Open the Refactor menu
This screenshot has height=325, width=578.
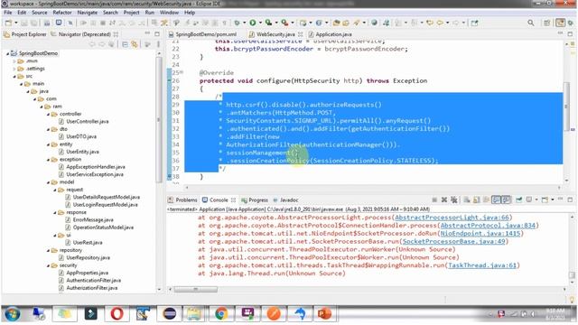(62, 12)
